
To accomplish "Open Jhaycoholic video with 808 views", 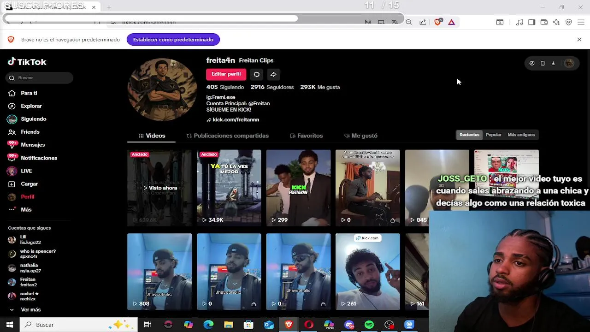I will pyautogui.click(x=159, y=272).
